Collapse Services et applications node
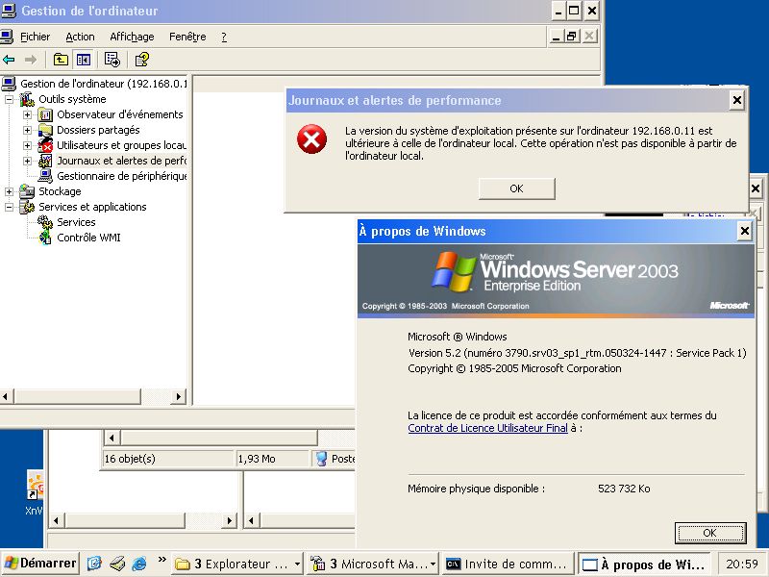 9,207
